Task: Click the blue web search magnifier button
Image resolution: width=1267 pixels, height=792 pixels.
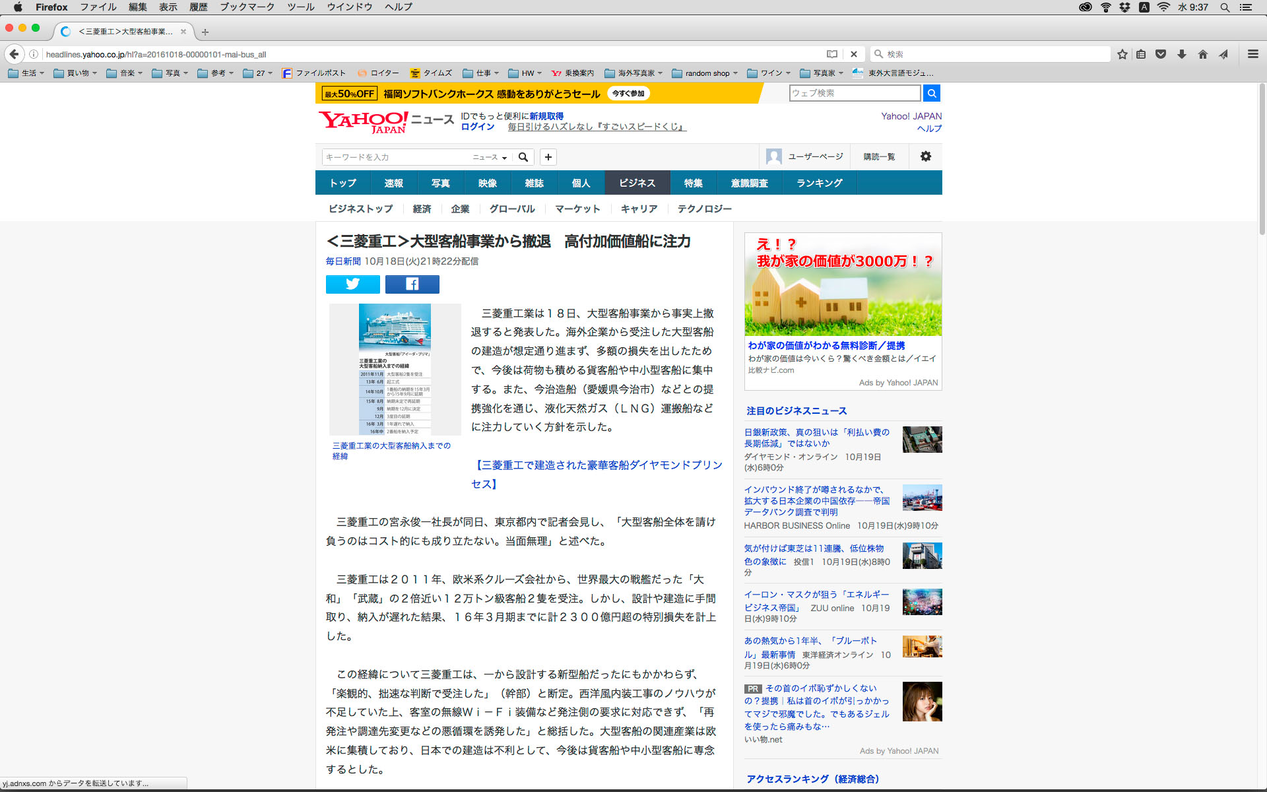Action: 931,93
